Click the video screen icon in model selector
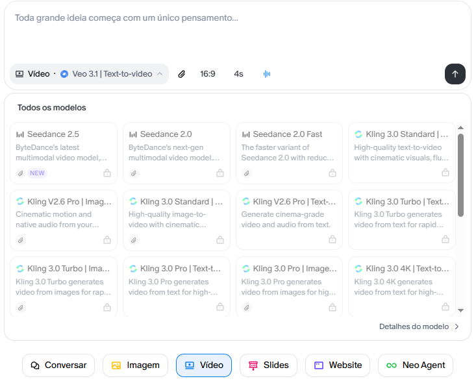Viewport: 476px width, 381px height. pos(19,74)
